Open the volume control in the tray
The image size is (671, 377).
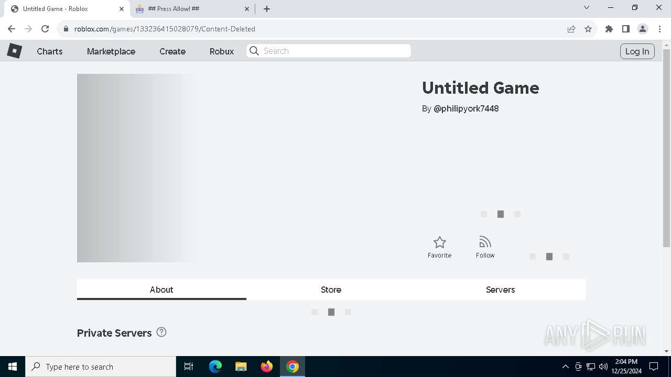pos(603,367)
